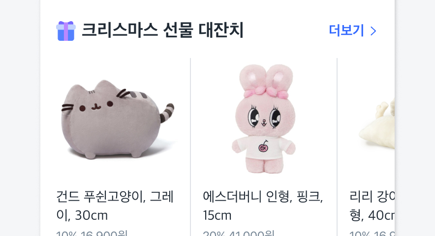This screenshot has width=435, height=236.
Task: Click the 16,900원 price under Pusheen cat
Action: click(x=104, y=233)
